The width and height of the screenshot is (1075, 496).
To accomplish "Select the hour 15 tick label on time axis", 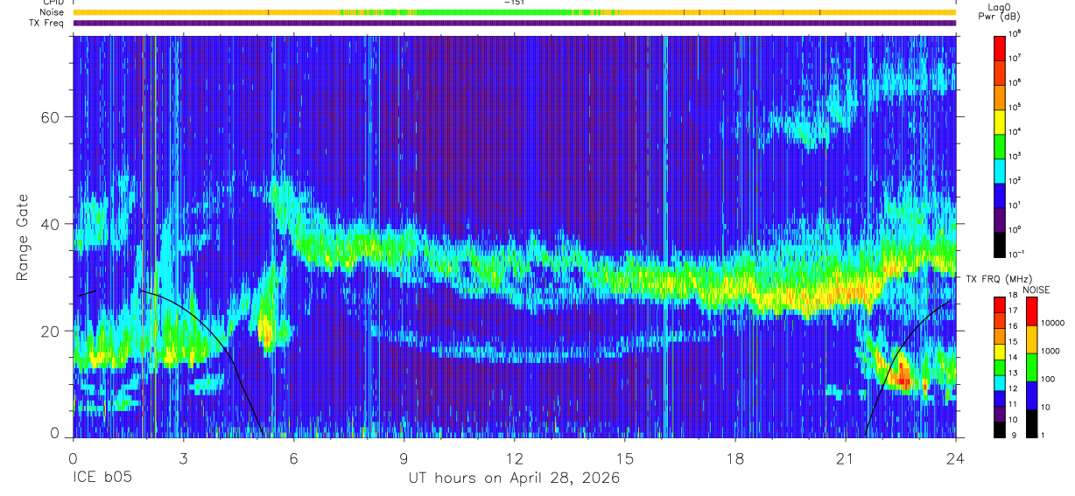I will [625, 458].
